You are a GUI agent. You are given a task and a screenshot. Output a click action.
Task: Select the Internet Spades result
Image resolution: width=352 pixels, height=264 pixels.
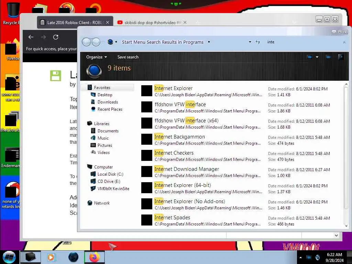tap(240, 220)
